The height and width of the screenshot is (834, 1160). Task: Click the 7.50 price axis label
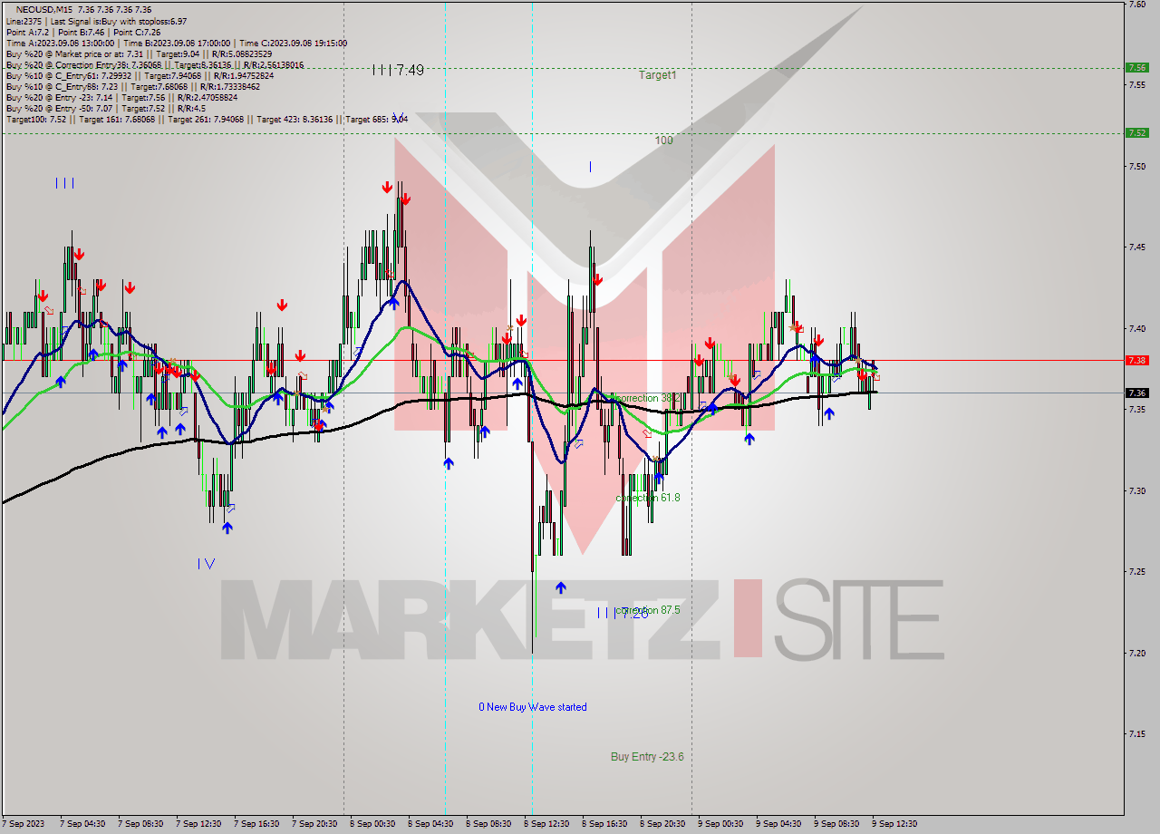tap(1137, 167)
